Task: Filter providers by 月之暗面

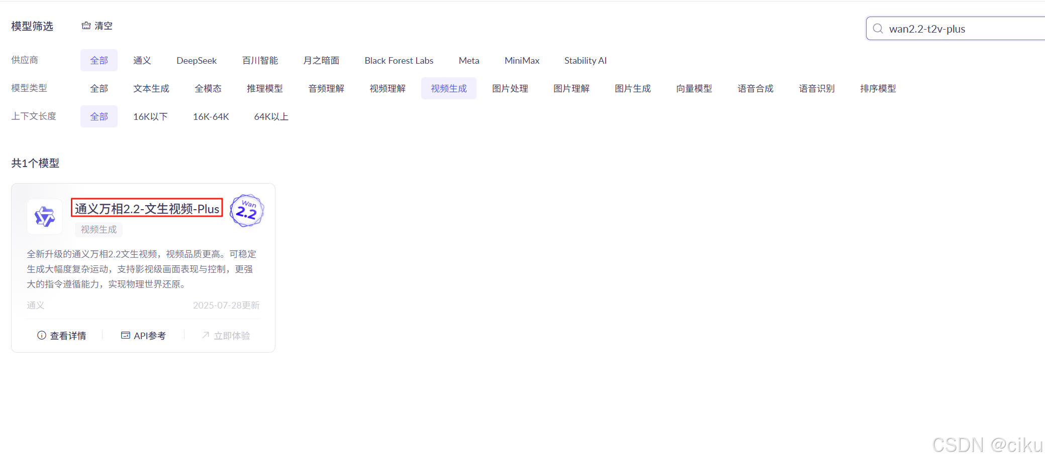Action: click(x=321, y=60)
